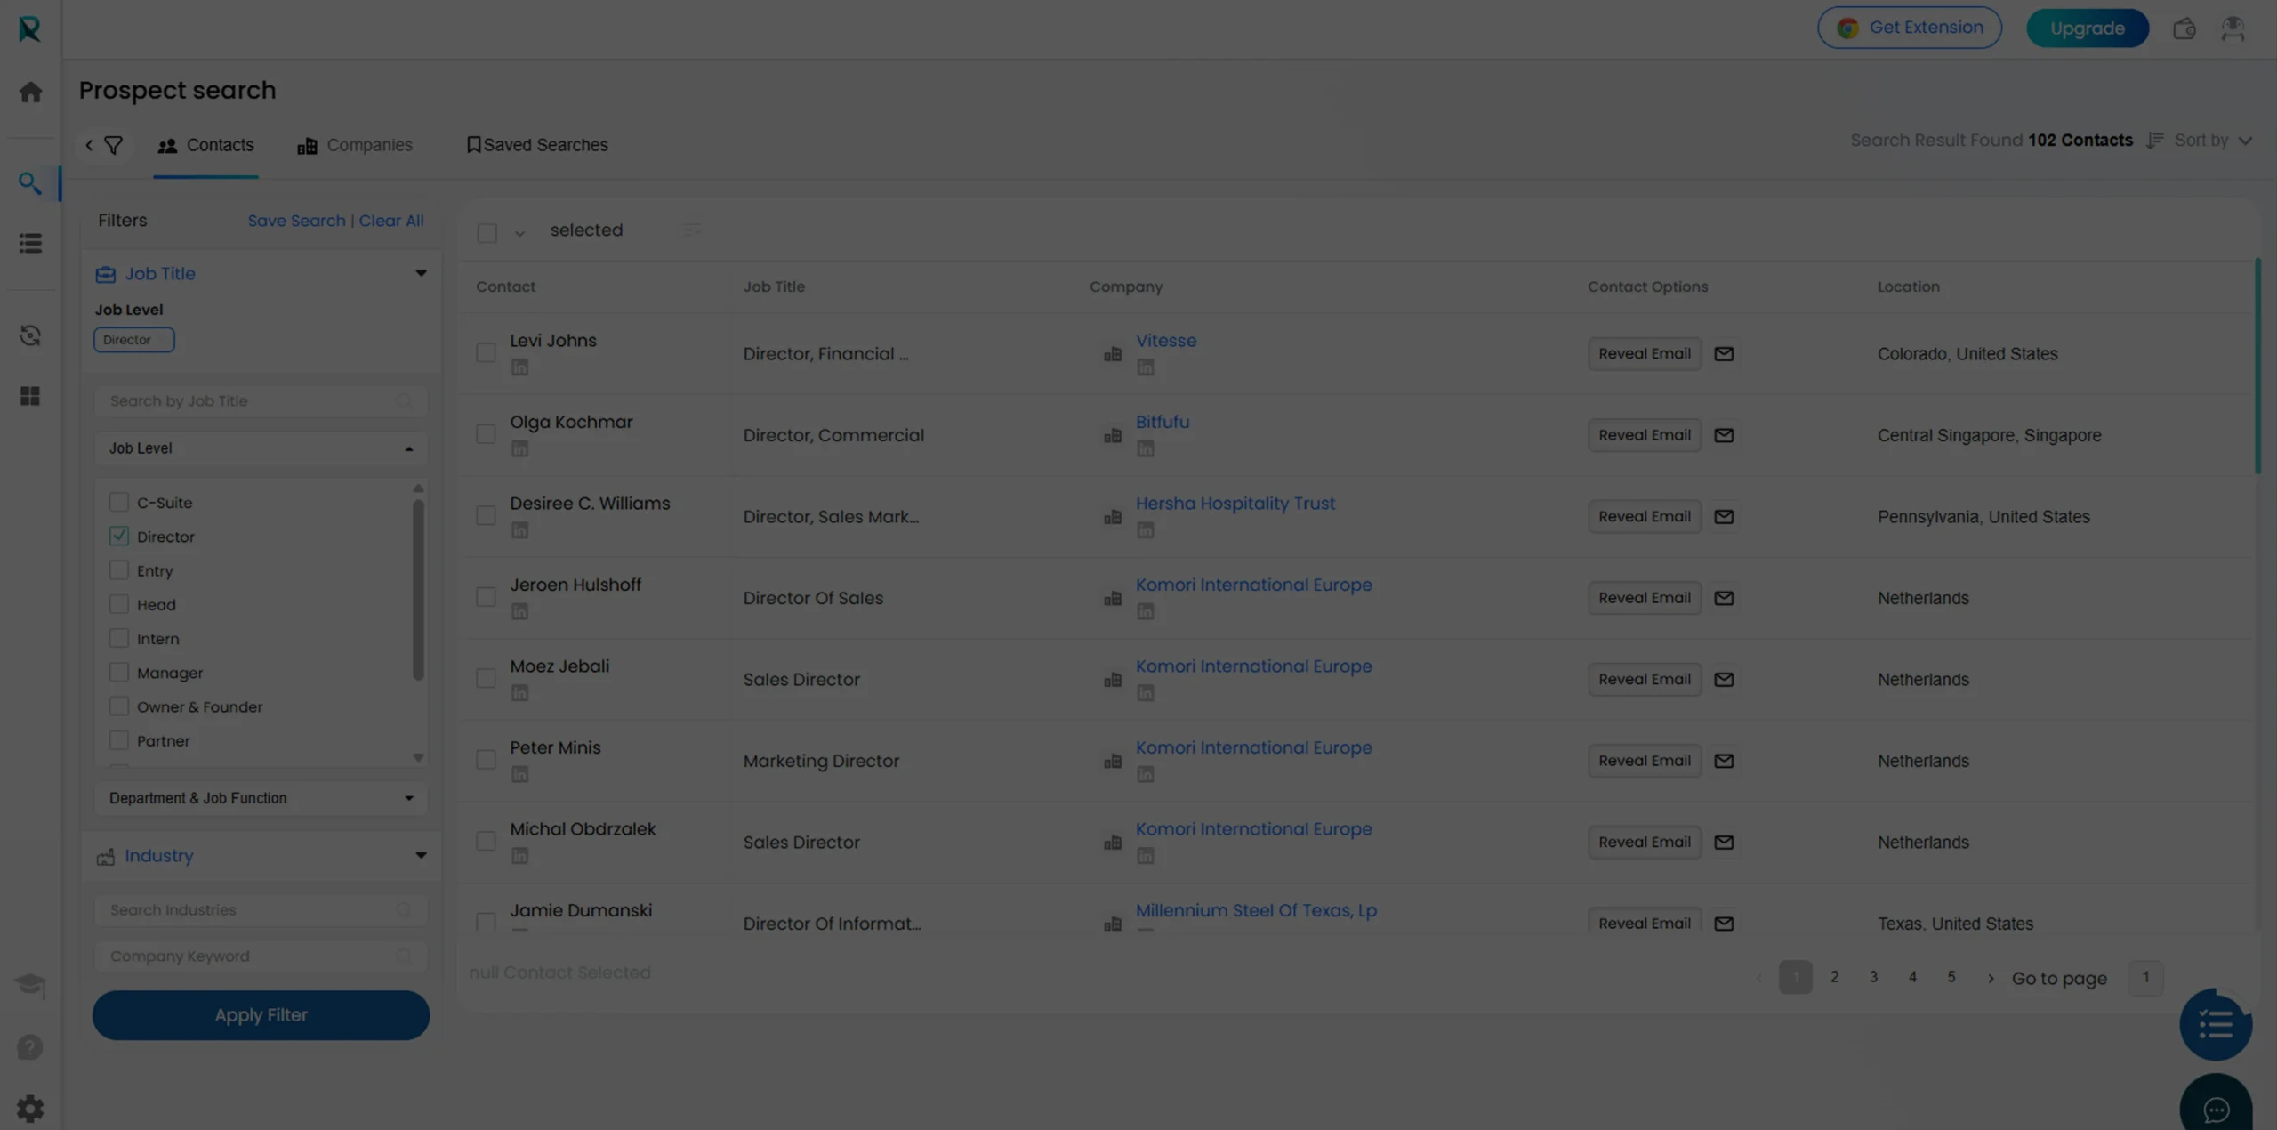Select the checkbox for Levi Johns
2277x1130 pixels.
pos(486,353)
